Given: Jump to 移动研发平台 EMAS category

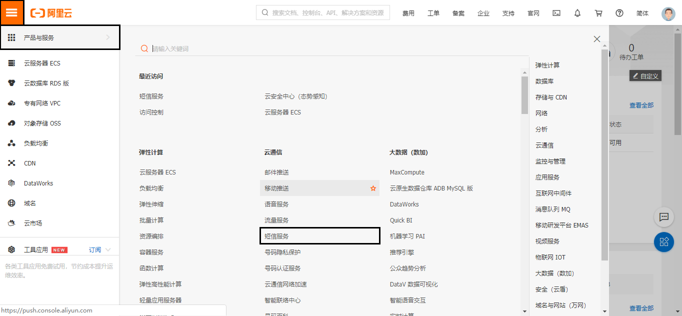Looking at the screenshot, I should 562,225.
